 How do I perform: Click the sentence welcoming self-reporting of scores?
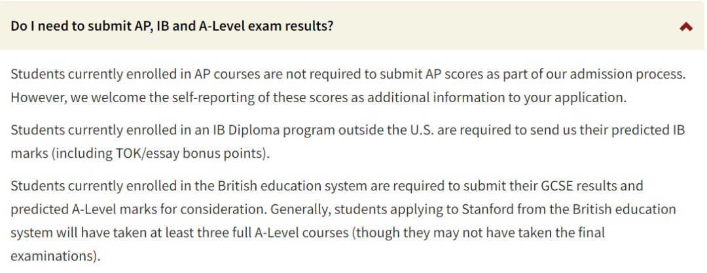pos(318,98)
